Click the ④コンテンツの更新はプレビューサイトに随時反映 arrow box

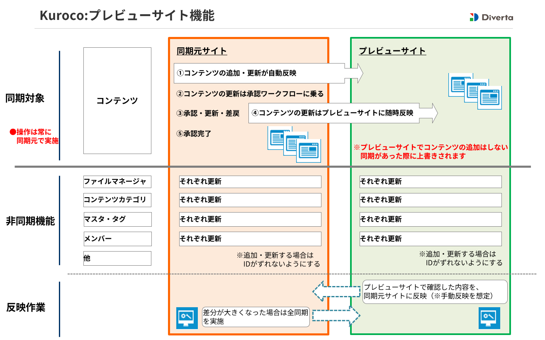click(x=343, y=113)
